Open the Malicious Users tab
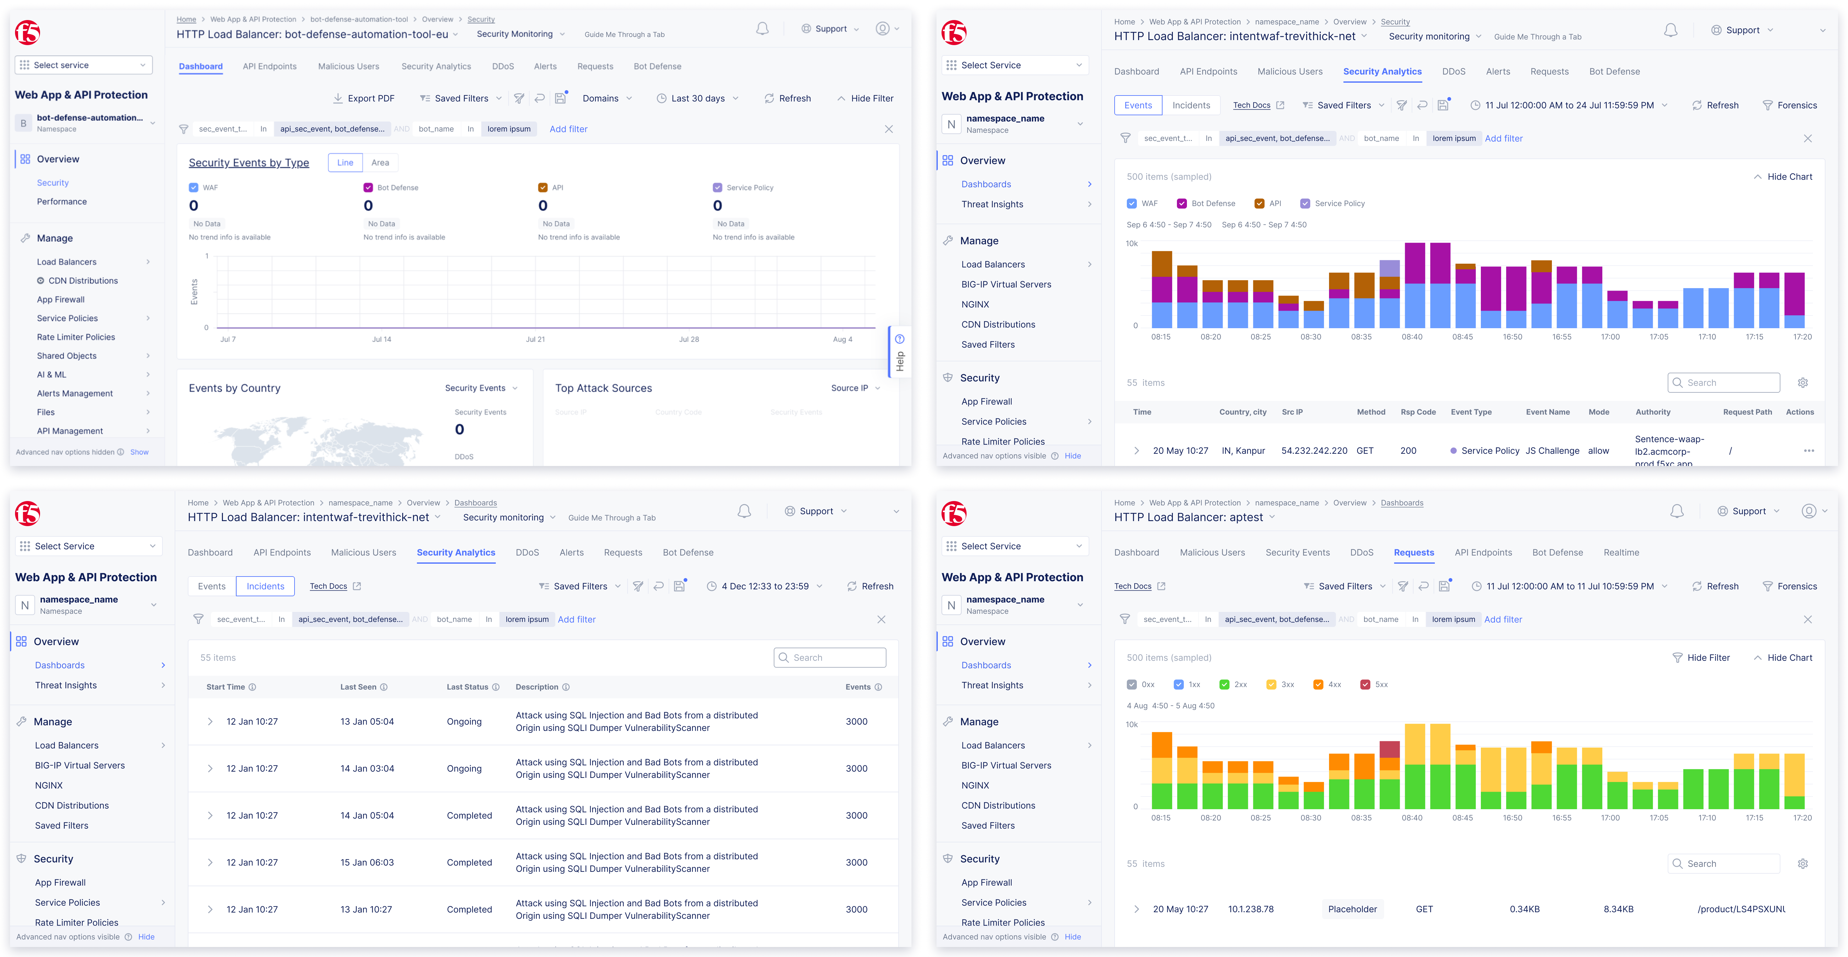This screenshot has width=1848, height=957. click(x=349, y=66)
